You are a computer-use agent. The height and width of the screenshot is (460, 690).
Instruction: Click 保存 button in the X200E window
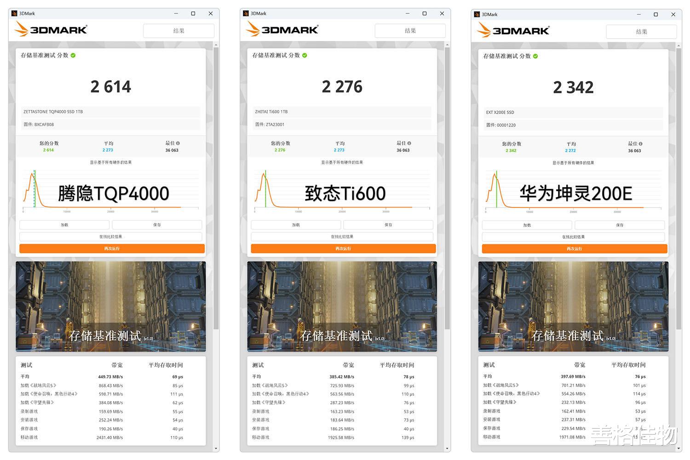620,225
